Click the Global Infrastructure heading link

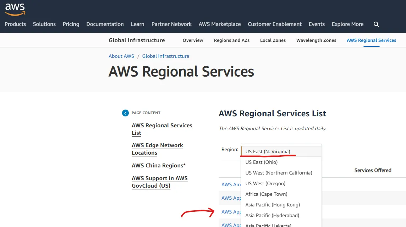137,40
